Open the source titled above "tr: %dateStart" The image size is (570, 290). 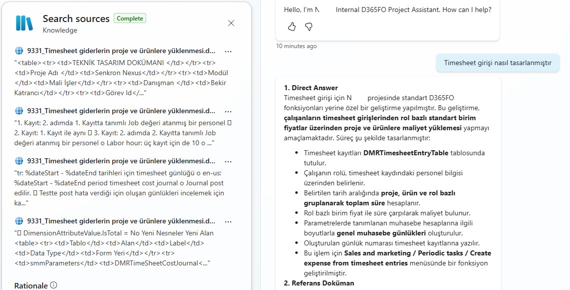(x=121, y=161)
